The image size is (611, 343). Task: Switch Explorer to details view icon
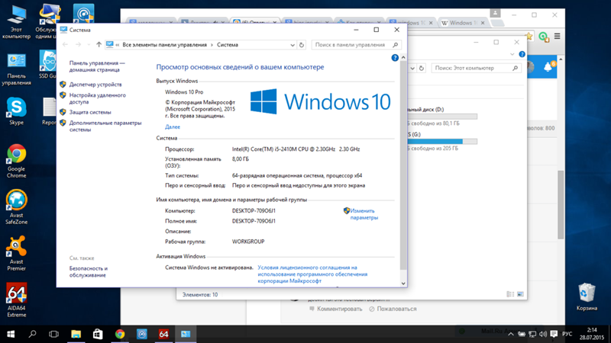coord(509,294)
